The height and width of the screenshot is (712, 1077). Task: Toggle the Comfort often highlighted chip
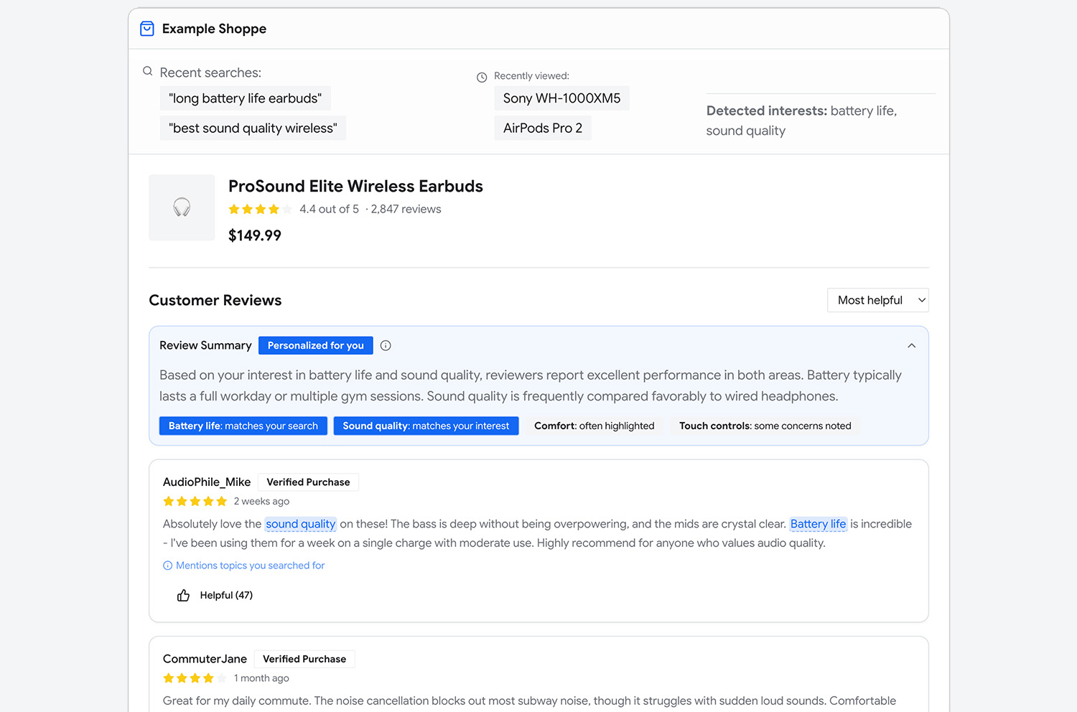pyautogui.click(x=594, y=426)
